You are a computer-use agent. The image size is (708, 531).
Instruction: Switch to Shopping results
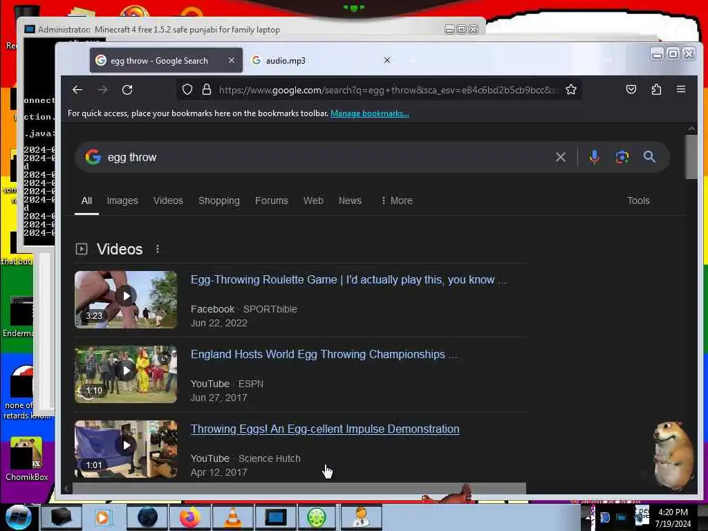tap(219, 201)
